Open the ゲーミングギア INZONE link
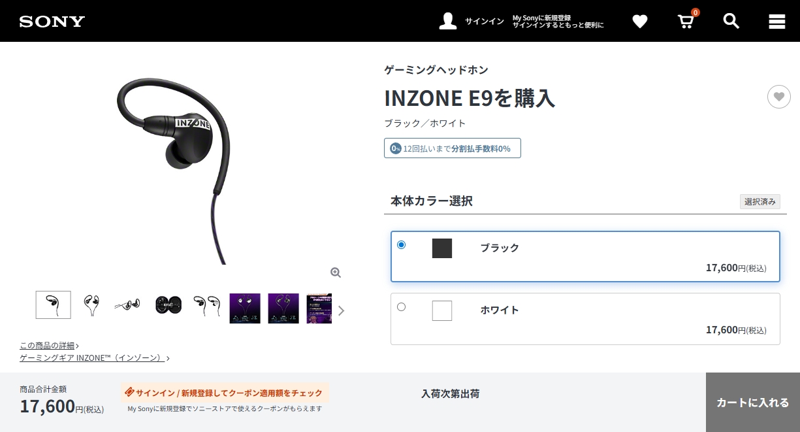800x432 pixels. 95,357
